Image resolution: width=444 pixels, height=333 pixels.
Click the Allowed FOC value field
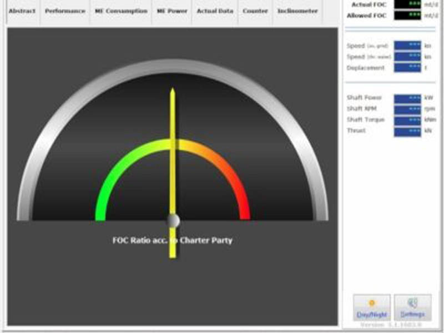pyautogui.click(x=407, y=16)
